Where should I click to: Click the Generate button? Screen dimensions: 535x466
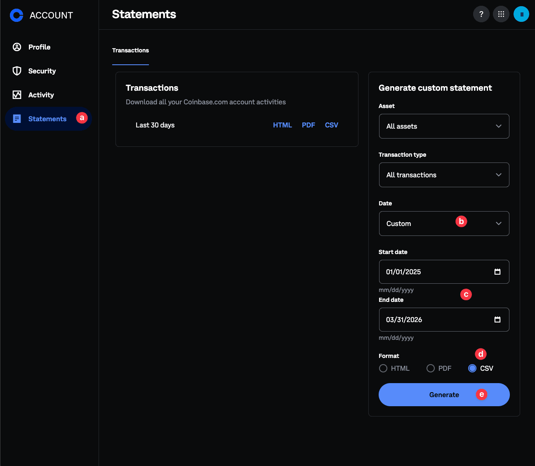click(x=444, y=395)
